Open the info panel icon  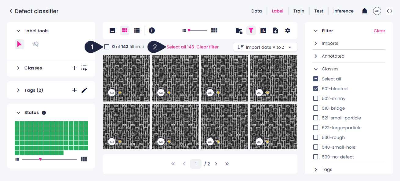click(x=152, y=30)
